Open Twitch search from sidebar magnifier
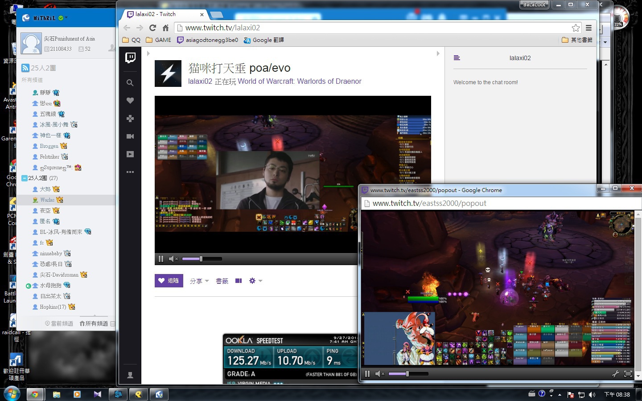642x401 pixels. coord(130,83)
